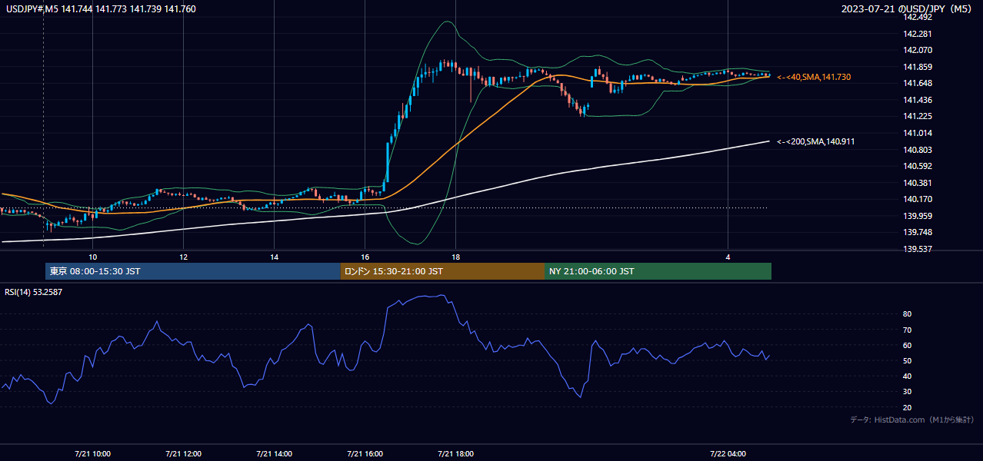Click the 140.592 price scale value

[x=918, y=167]
